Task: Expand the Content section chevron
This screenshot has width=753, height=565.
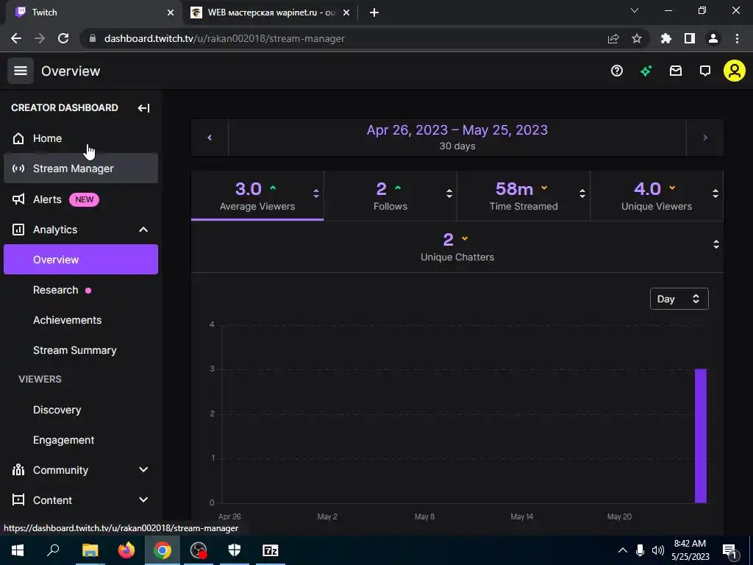Action: pos(143,500)
